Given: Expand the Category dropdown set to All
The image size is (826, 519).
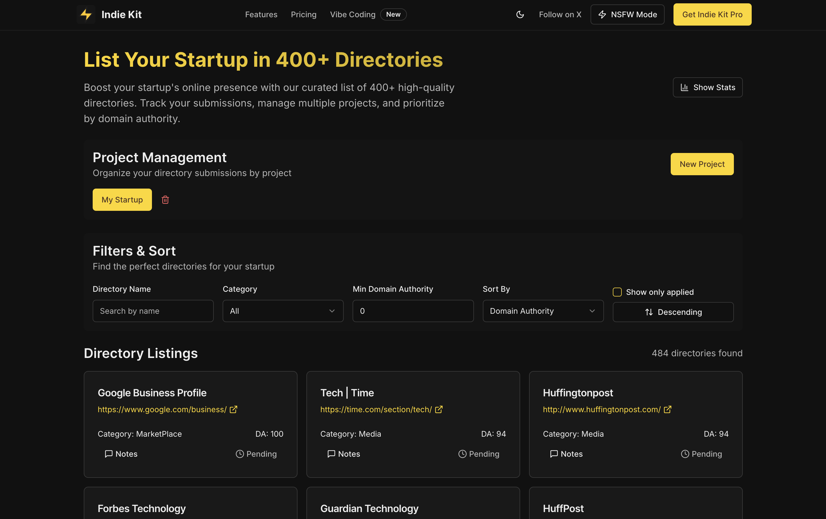Looking at the screenshot, I should 283,311.
